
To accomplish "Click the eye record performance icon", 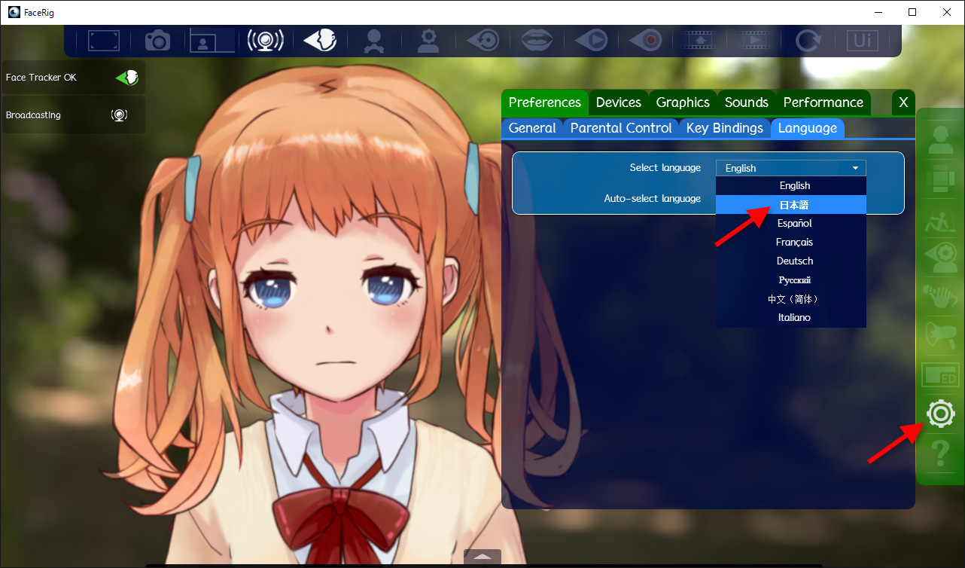I will [645, 40].
